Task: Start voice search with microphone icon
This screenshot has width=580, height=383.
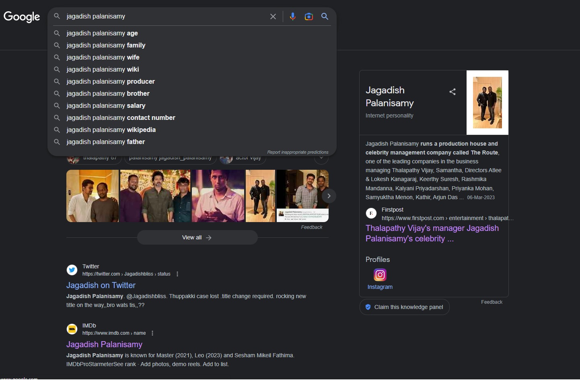Action: 293,16
